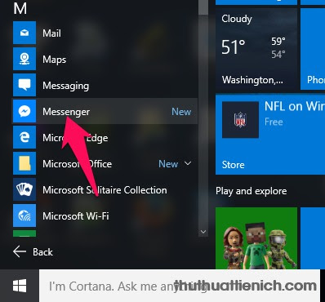Select Microsoft Solitaire Collection text
The image size is (325, 302).
(105, 190)
